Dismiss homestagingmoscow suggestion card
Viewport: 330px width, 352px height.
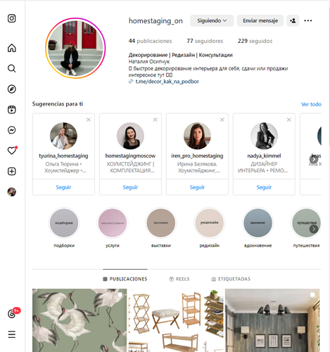[x=156, y=120]
